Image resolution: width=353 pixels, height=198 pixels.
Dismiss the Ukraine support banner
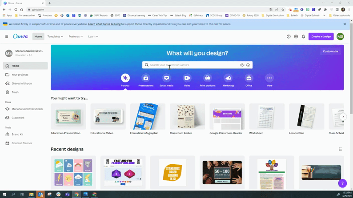coord(345,24)
